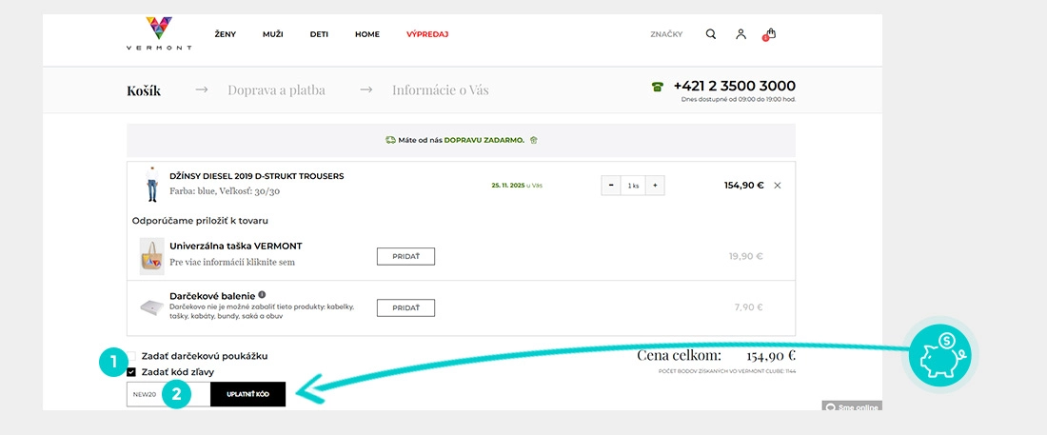Go to Informácie o Vás step
This screenshot has width=1047, height=435.
coord(440,89)
